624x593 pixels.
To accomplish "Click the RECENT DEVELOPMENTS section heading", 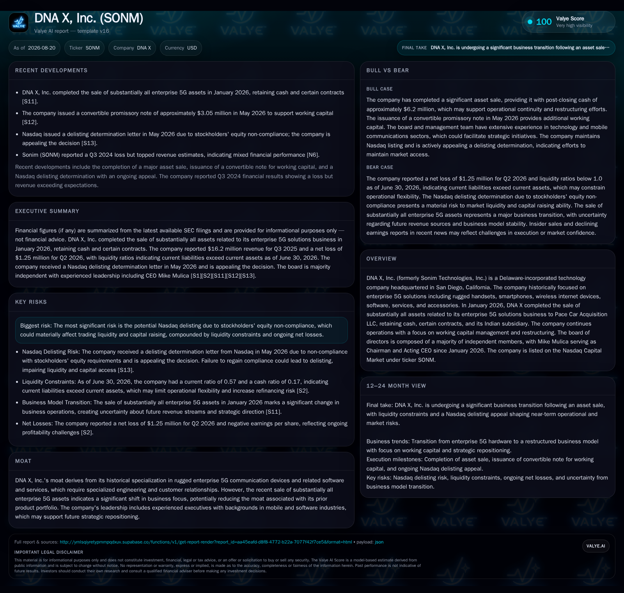I will coord(51,71).
